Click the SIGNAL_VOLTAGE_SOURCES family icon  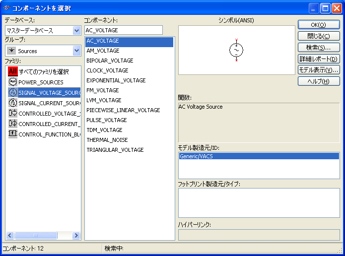[13, 92]
